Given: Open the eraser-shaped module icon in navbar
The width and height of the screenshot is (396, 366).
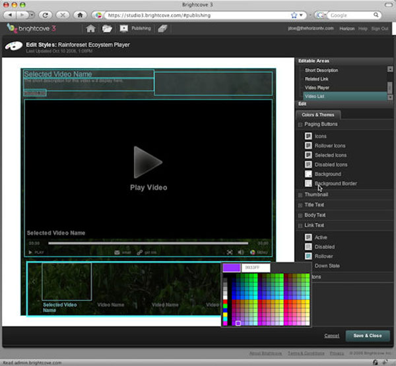Looking at the screenshot, I should pos(162,28).
